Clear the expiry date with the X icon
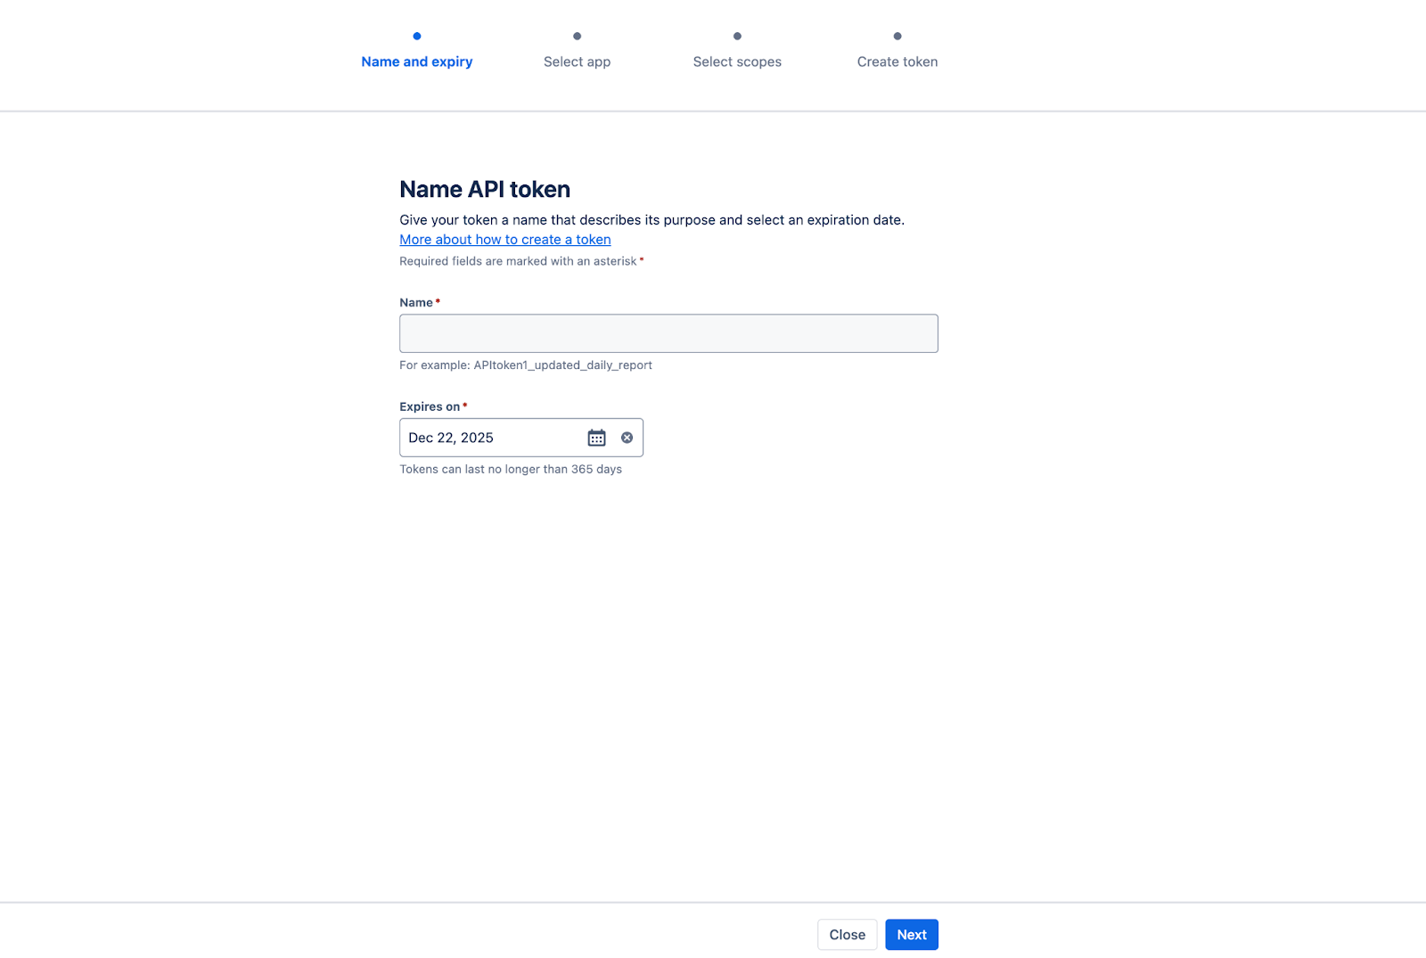 627,438
